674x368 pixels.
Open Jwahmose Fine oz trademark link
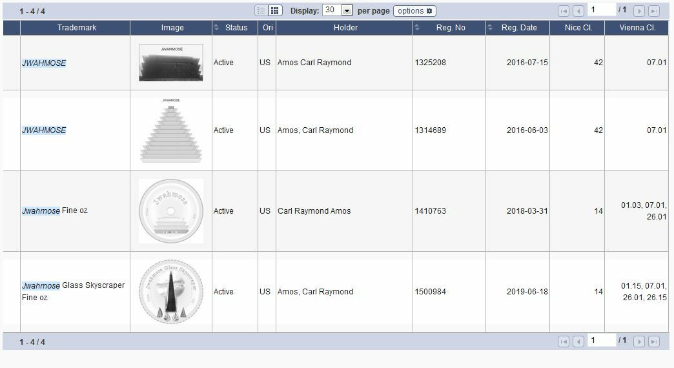55,210
